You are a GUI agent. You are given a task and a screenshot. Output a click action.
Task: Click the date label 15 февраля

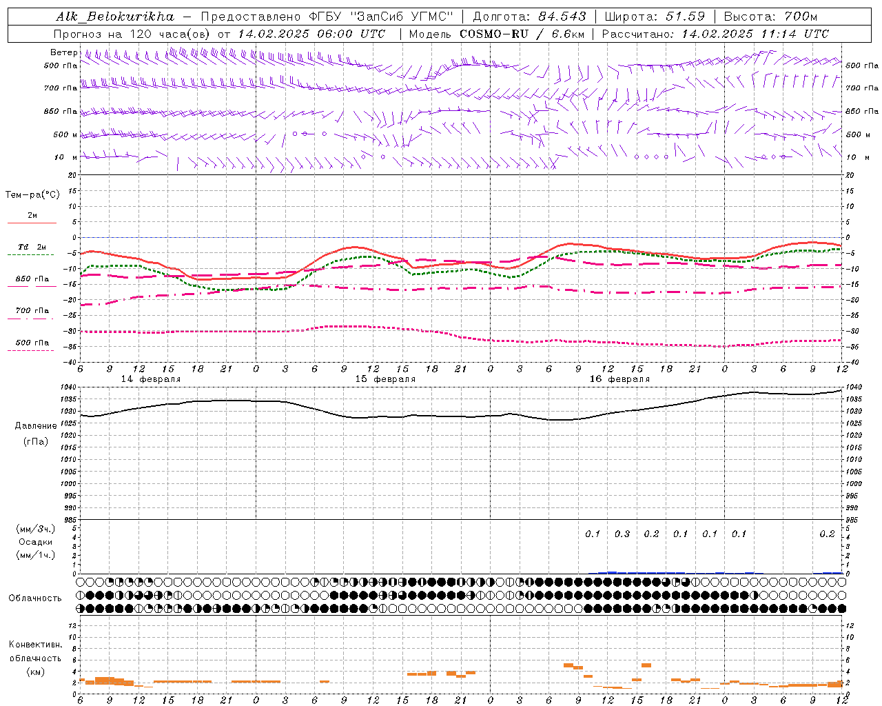385,379
